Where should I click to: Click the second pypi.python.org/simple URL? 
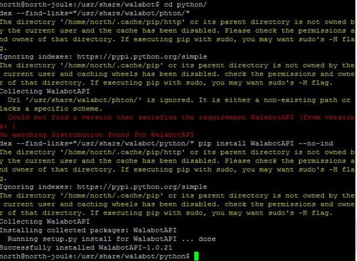coord(142,187)
